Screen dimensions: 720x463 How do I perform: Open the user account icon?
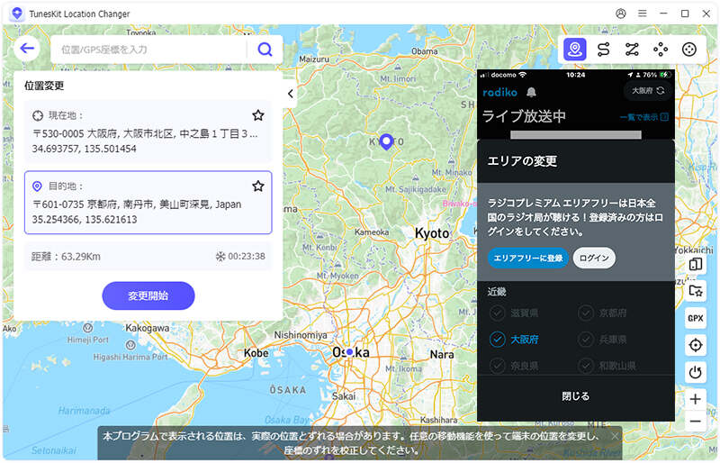621,14
